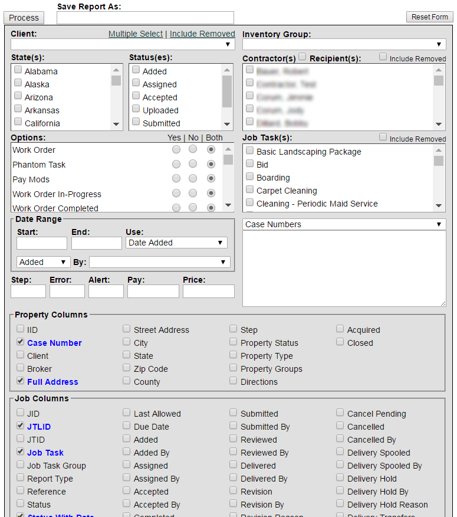Click down arrow of Options list scrollbar
Viewport: 457px width, 517px height.
pyautogui.click(x=228, y=205)
